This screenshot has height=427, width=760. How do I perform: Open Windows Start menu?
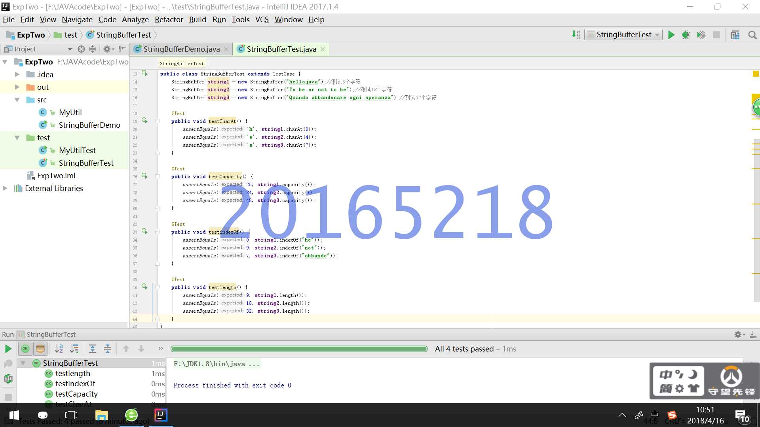(x=14, y=415)
